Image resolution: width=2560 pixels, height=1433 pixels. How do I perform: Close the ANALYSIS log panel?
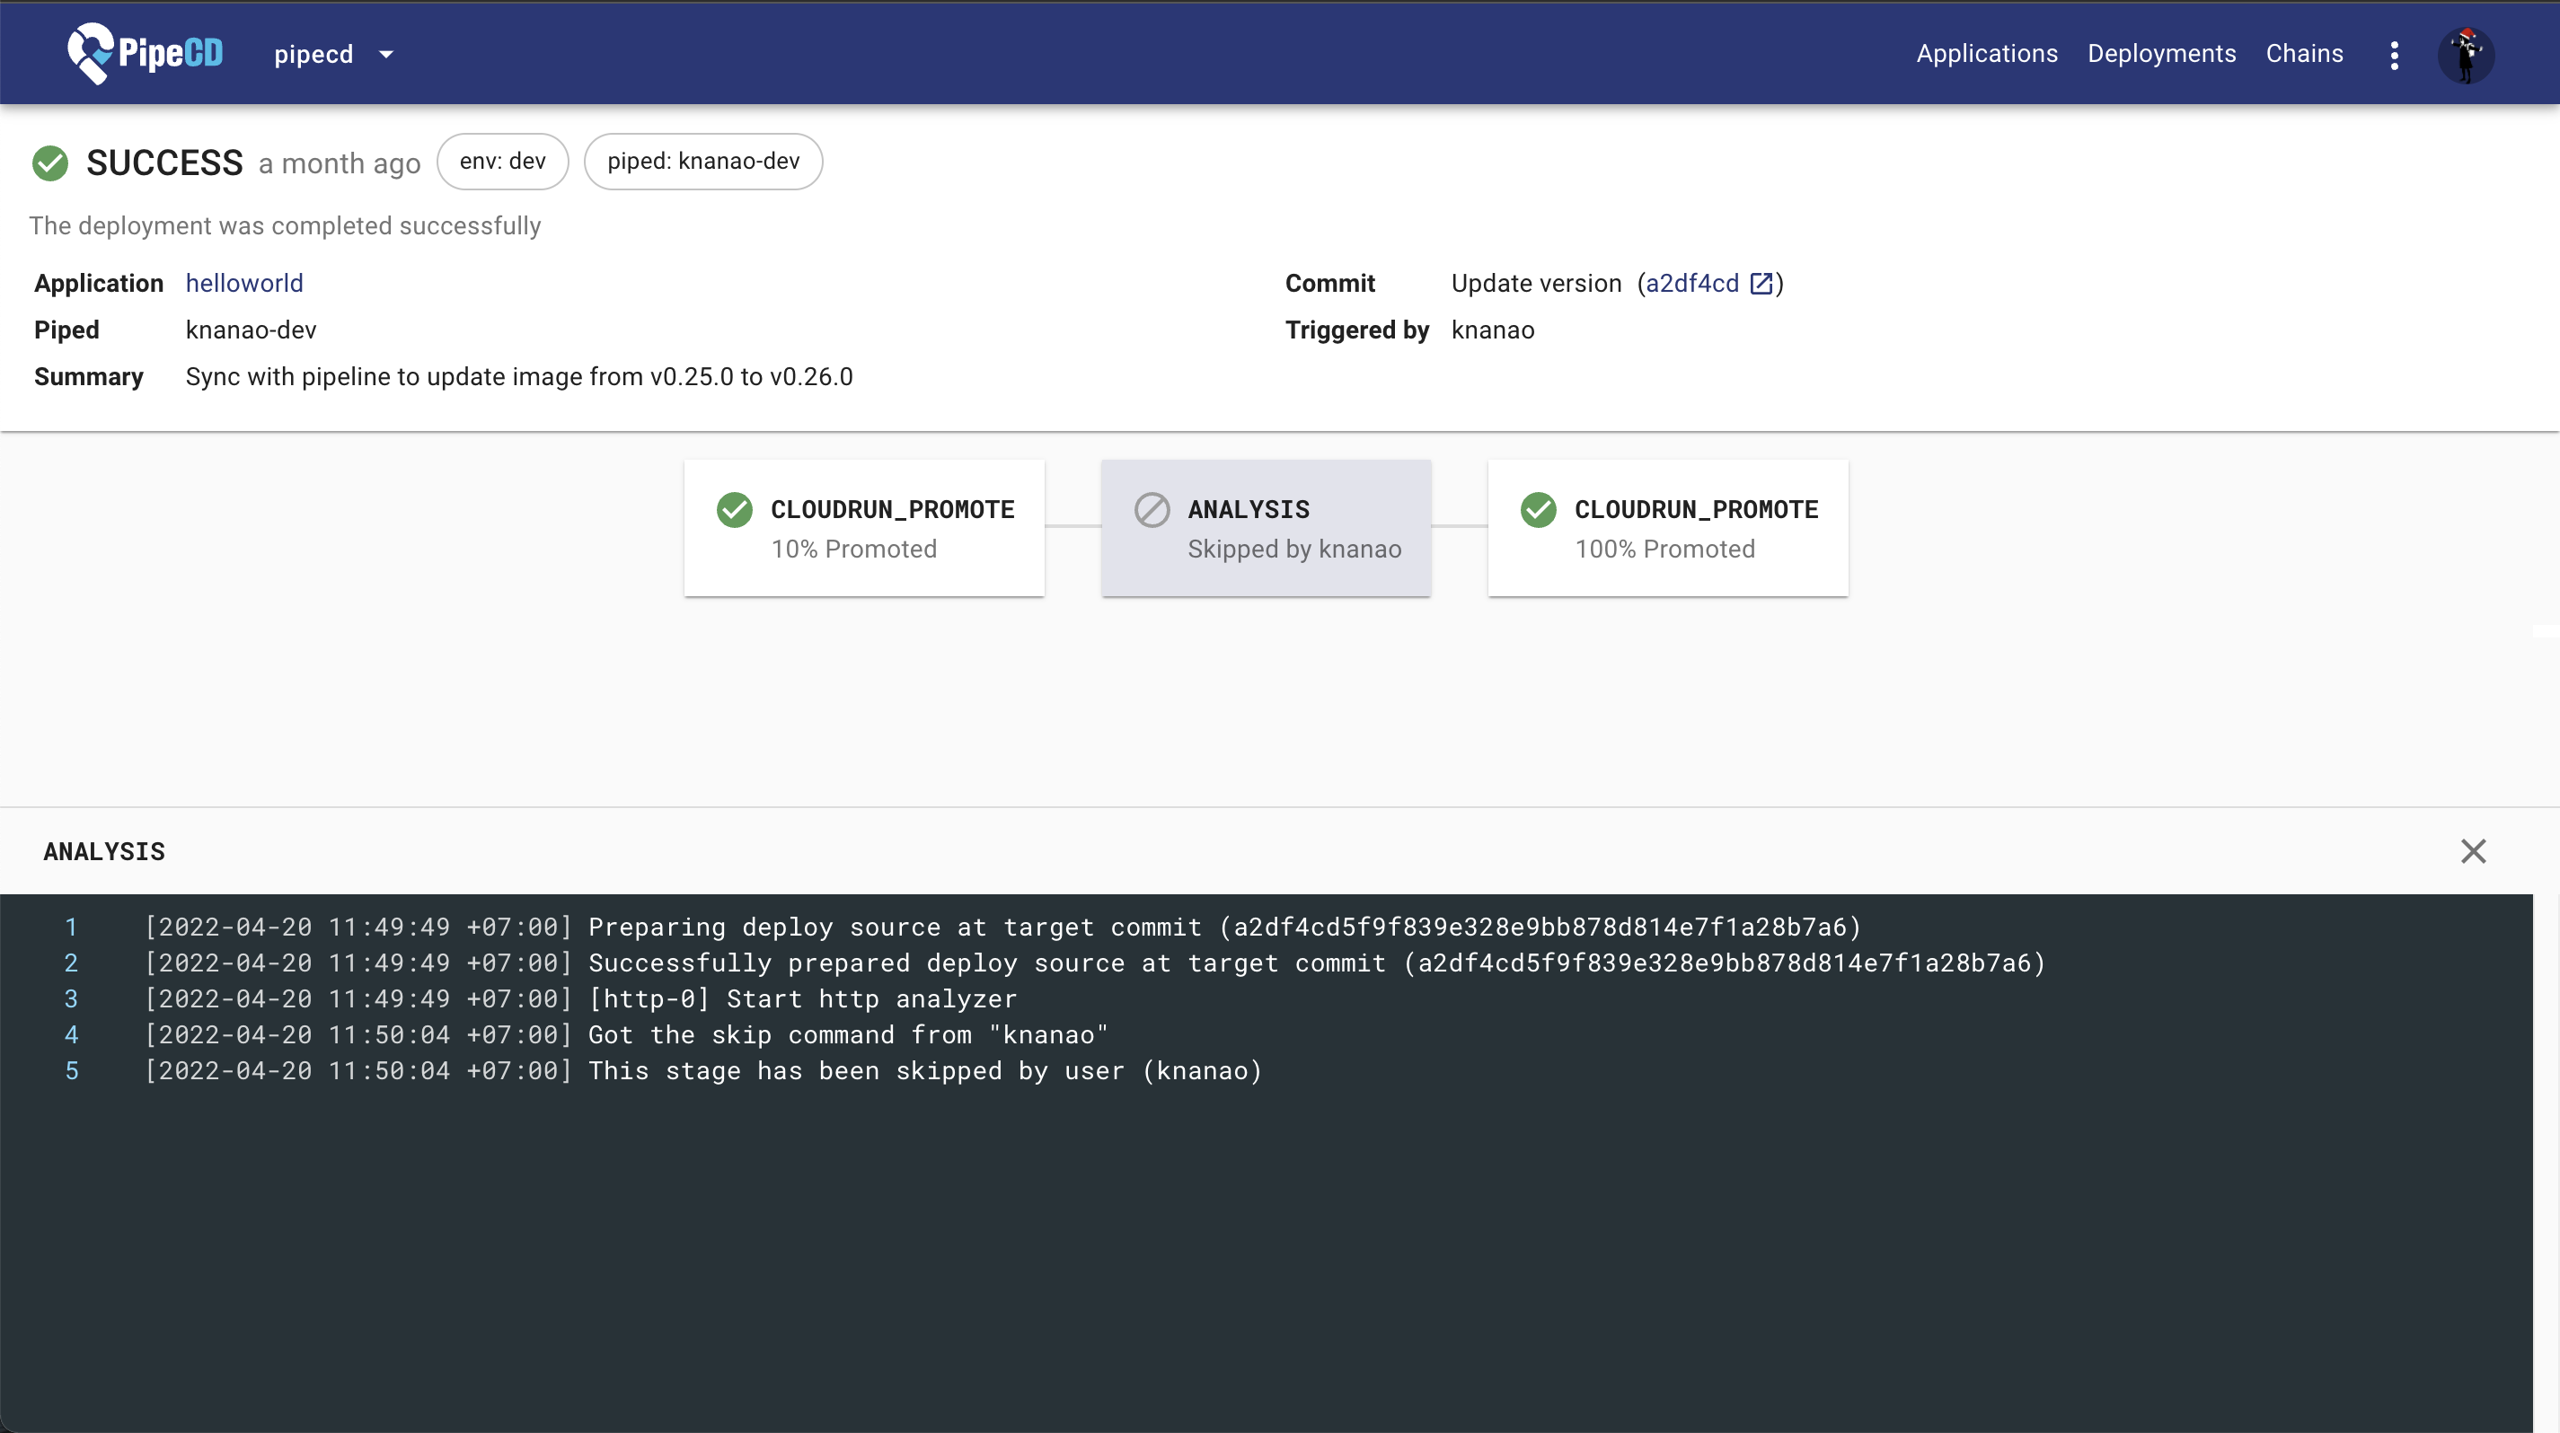point(2473,851)
